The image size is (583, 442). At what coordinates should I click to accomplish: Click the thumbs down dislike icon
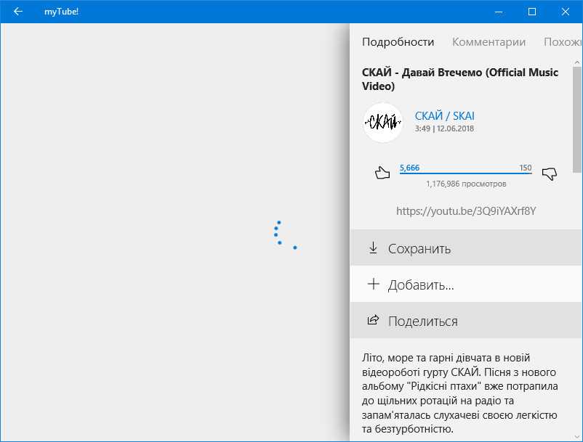click(550, 173)
